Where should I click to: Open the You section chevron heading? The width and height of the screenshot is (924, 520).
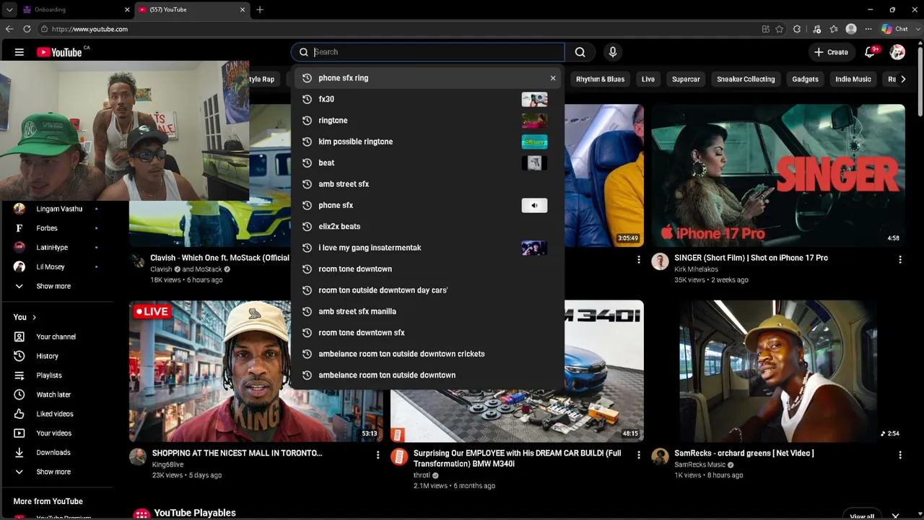point(25,317)
